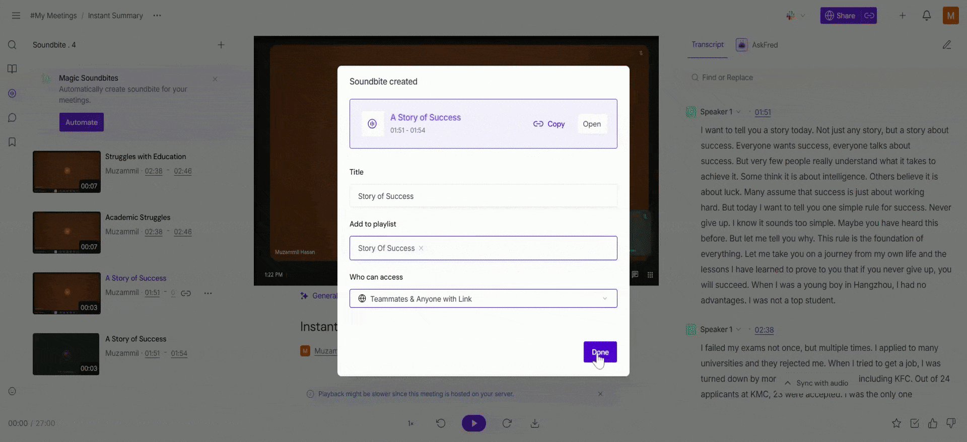Click the 1x playback speed control
This screenshot has height=442, width=967.
pyautogui.click(x=410, y=423)
